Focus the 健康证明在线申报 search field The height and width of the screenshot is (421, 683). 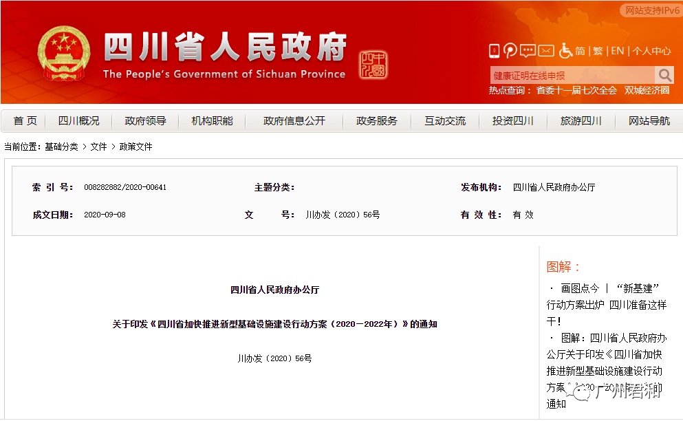pyautogui.click(x=572, y=76)
